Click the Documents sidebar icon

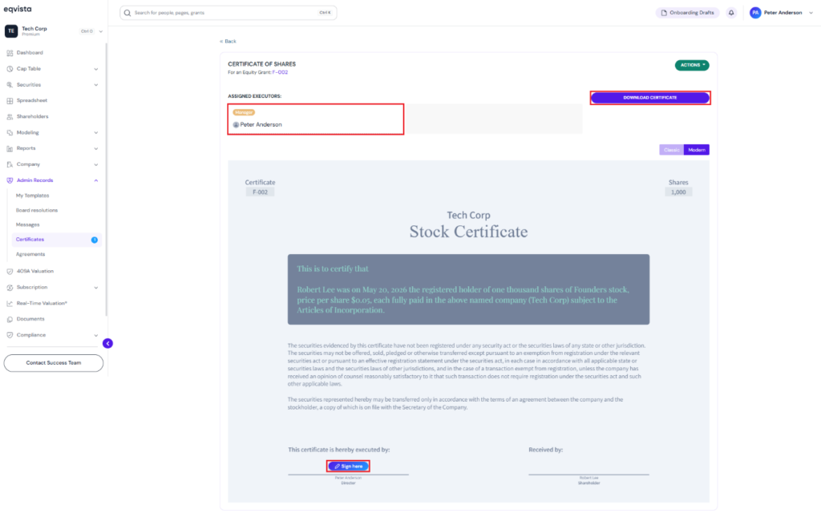click(x=10, y=319)
